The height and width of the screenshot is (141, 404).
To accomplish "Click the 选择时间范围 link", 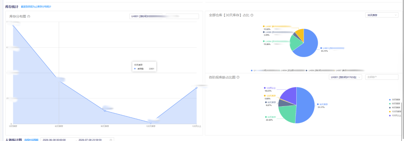I will tap(31, 140).
